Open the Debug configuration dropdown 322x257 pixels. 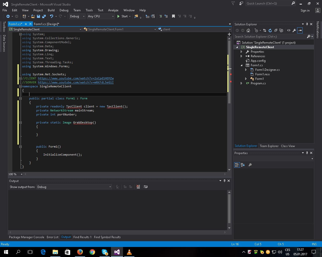tap(77, 16)
